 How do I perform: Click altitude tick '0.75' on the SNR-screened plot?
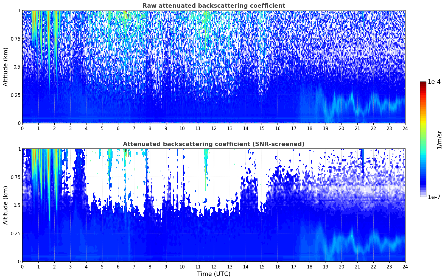coord(16,177)
